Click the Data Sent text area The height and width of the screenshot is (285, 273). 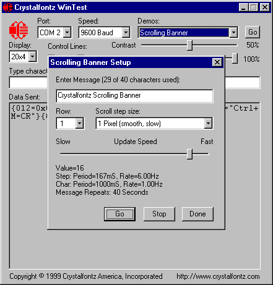tap(134, 185)
